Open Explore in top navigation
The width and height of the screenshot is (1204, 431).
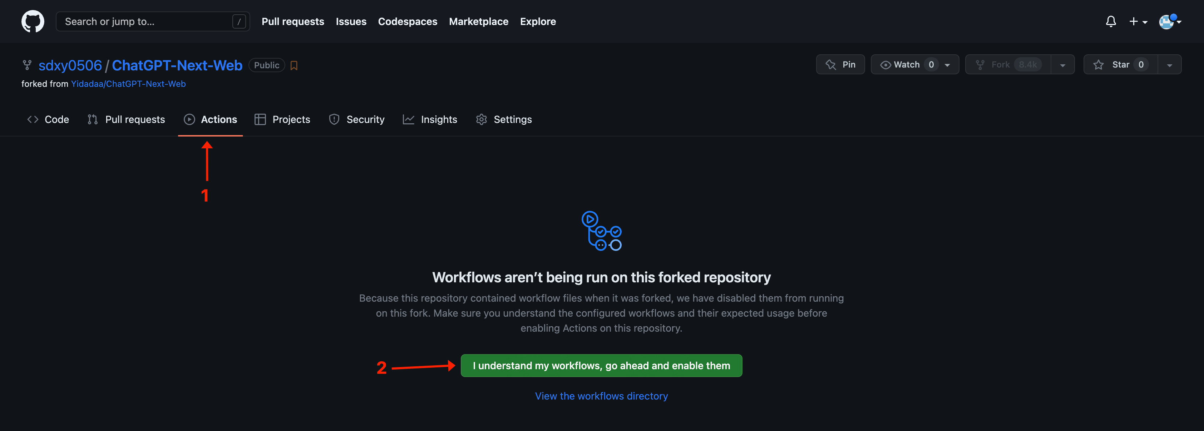point(538,21)
